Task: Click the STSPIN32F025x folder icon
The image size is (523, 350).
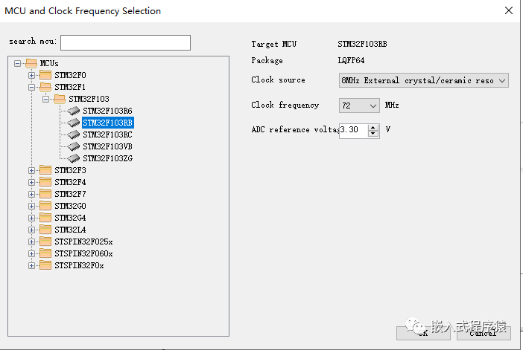Action: [45, 242]
